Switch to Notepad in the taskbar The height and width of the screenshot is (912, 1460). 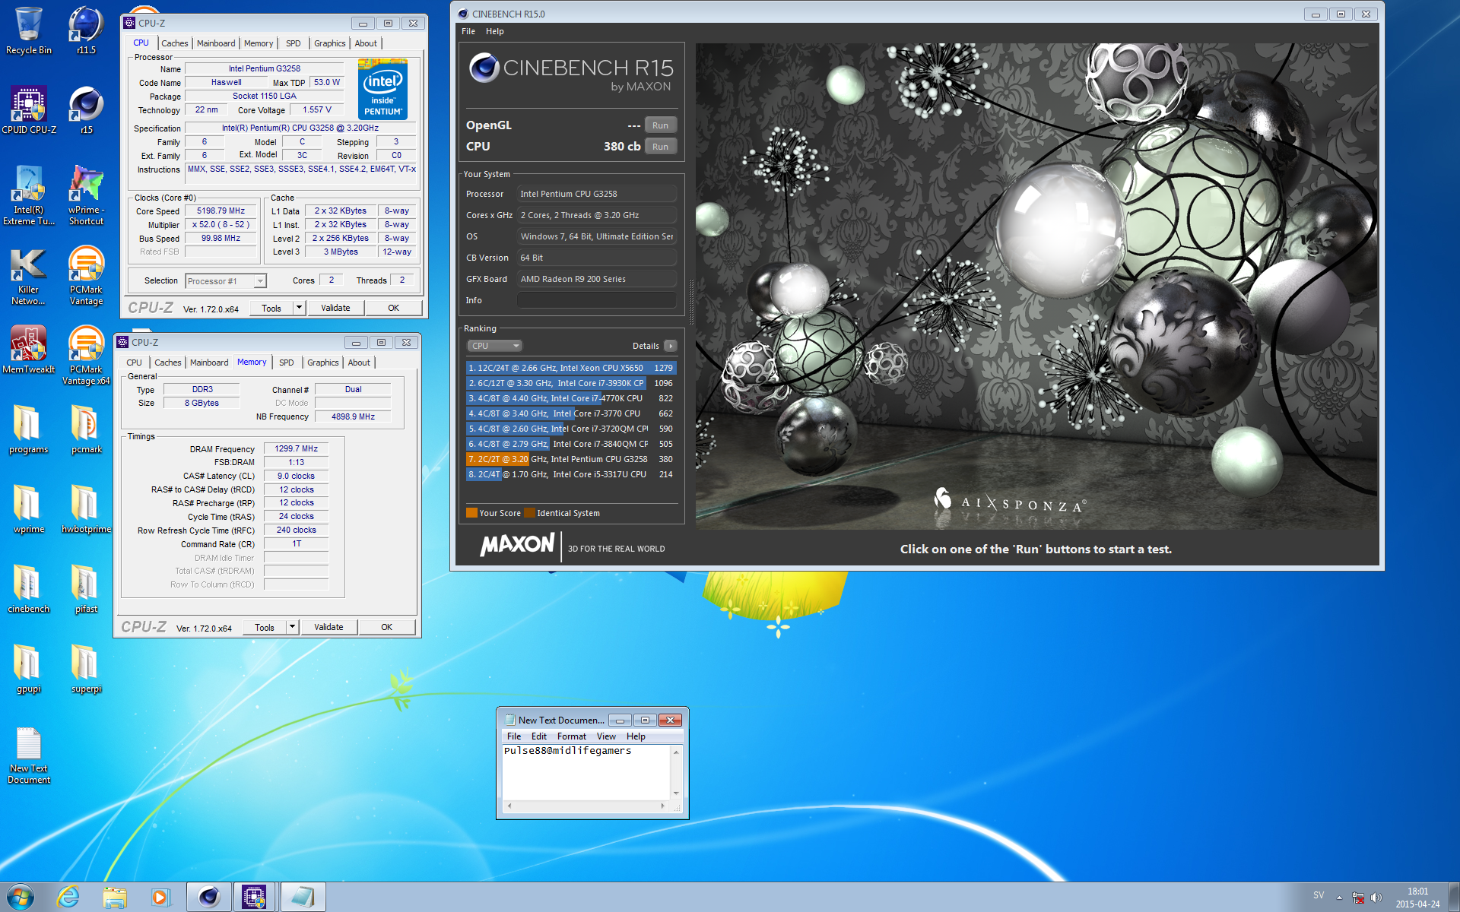pos(303,897)
